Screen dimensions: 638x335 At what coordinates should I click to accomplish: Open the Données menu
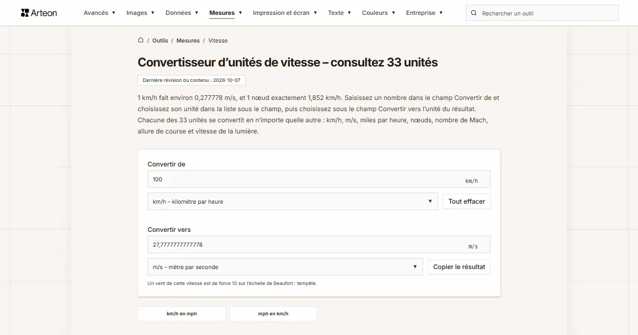[182, 13]
